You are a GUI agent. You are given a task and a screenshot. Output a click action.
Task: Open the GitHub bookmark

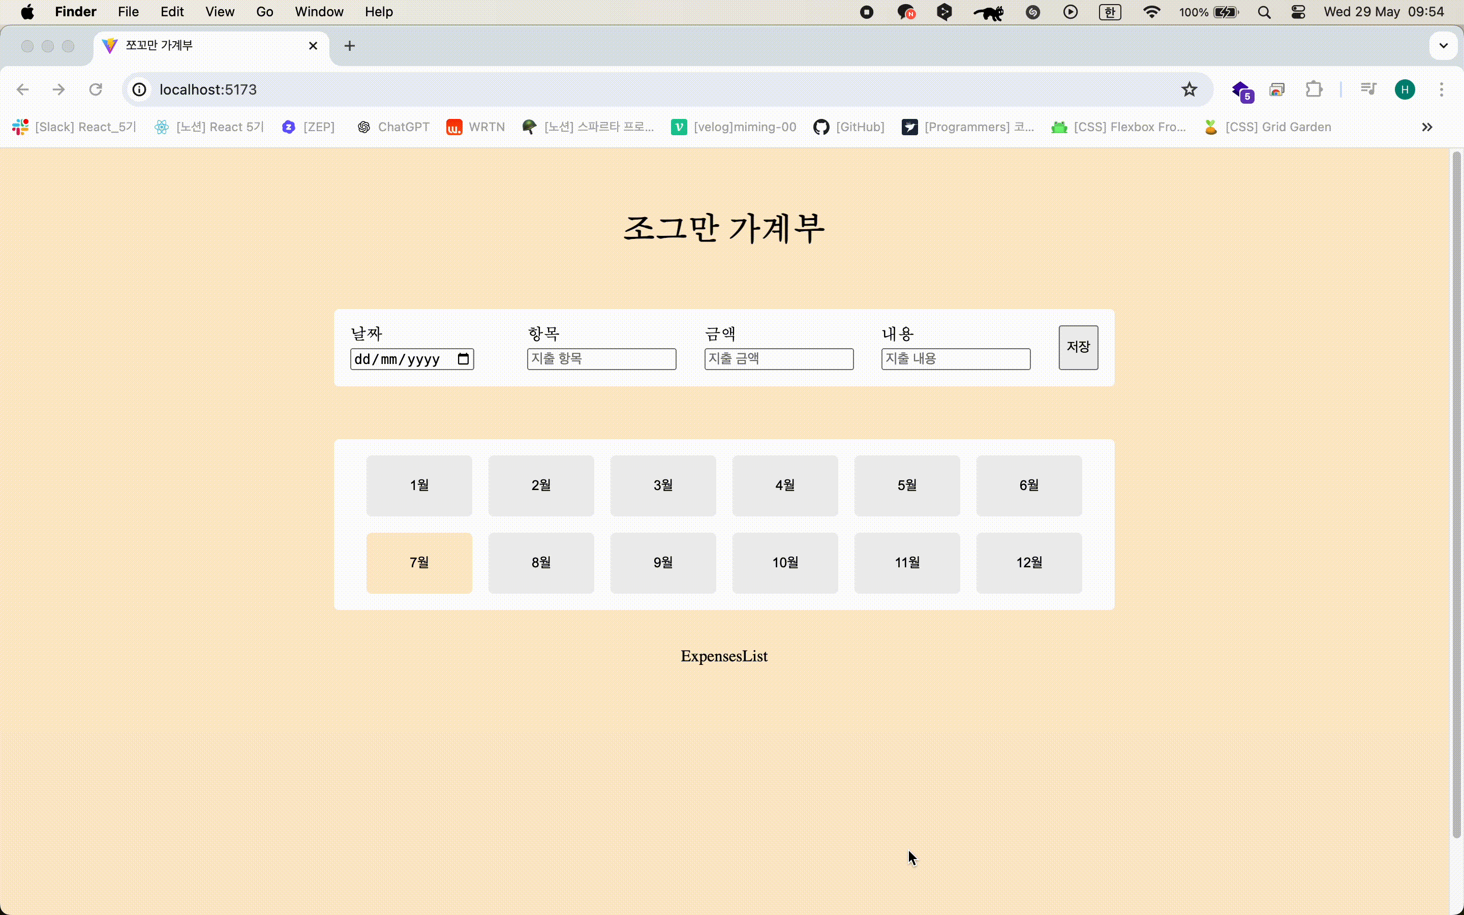pyautogui.click(x=848, y=127)
